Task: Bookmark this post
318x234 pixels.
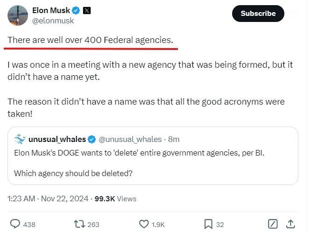Action: [209, 224]
